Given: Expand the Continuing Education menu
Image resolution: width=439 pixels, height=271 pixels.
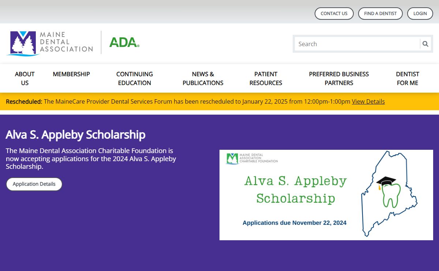Looking at the screenshot, I should point(135,78).
